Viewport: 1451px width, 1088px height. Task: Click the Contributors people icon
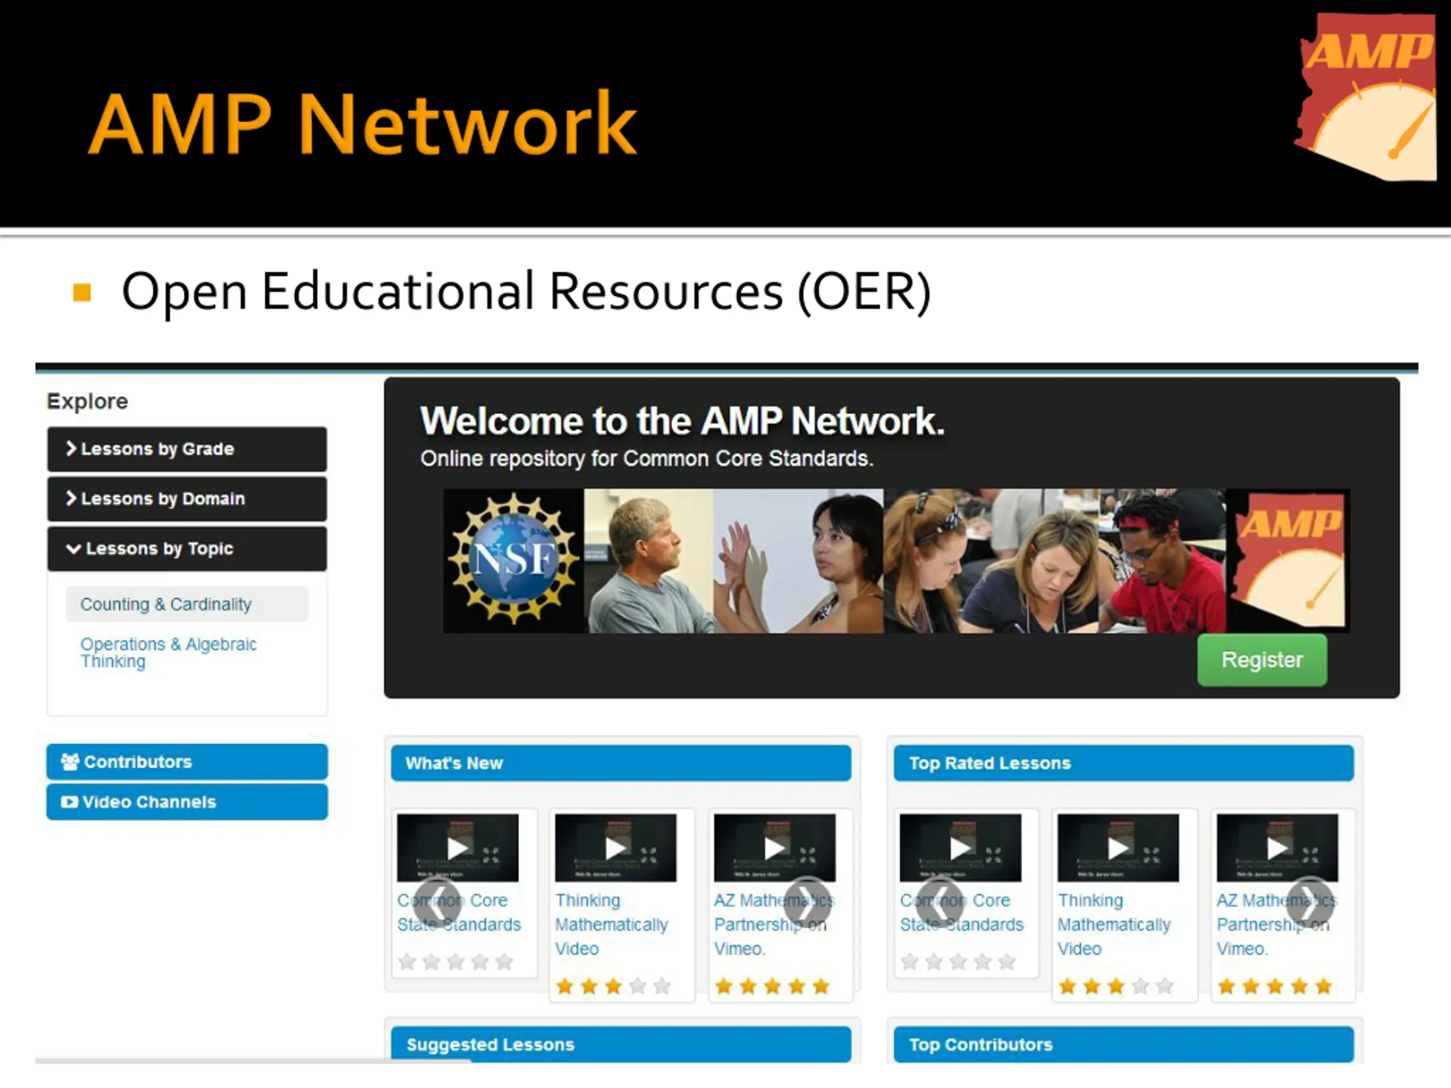coord(70,762)
